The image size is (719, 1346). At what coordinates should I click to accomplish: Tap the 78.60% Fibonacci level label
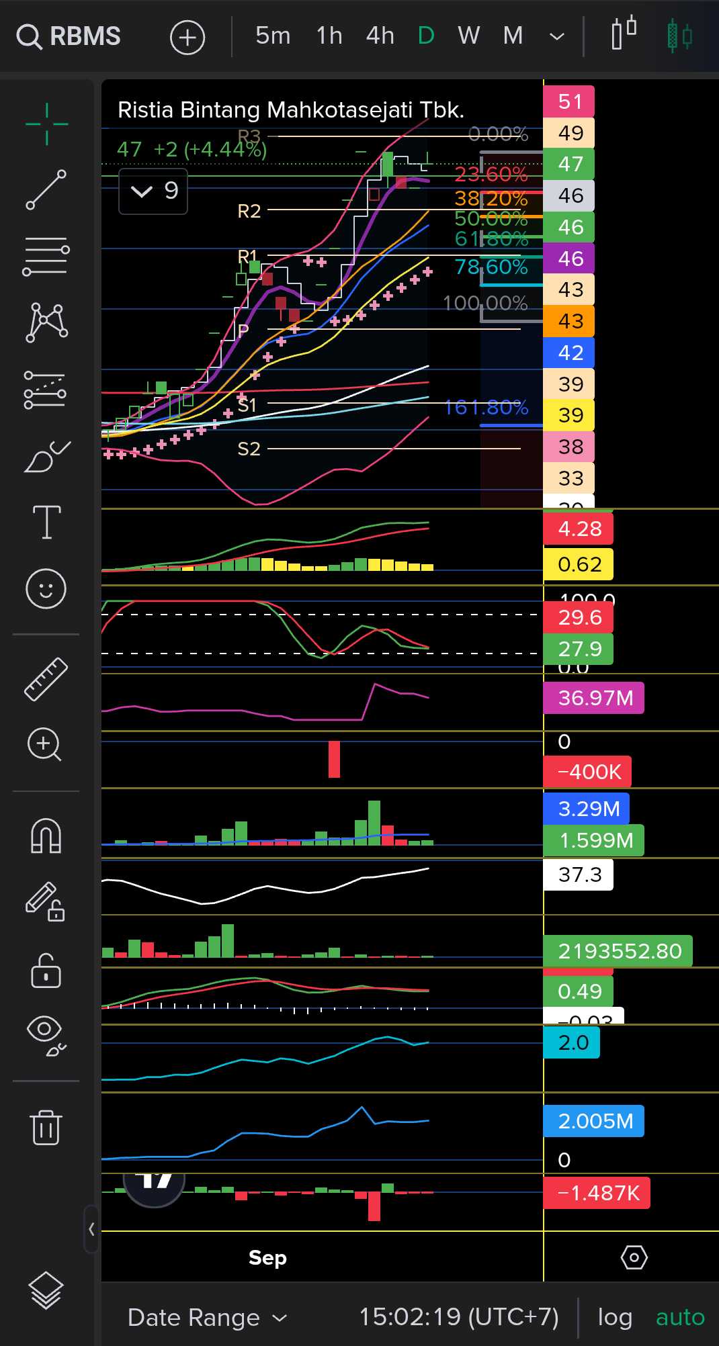(491, 267)
